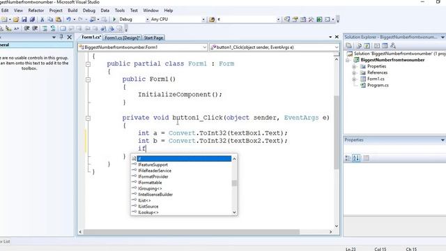Click IntelliSense list scroll down arrow
446x251 pixels.
tap(234, 212)
